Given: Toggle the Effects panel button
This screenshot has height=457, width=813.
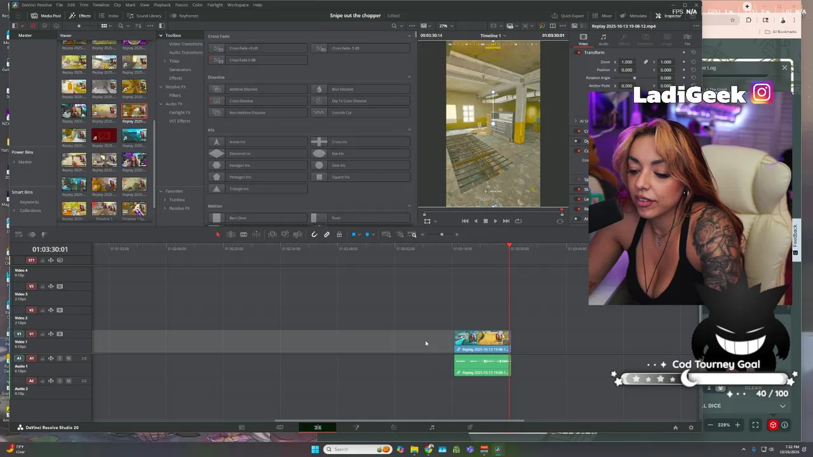Looking at the screenshot, I should [79, 16].
